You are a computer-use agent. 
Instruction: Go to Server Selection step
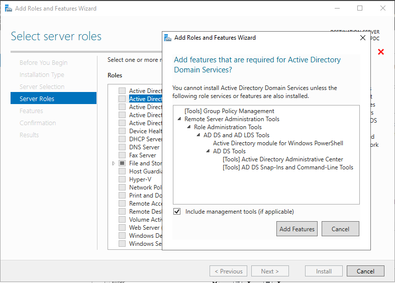pos(42,86)
